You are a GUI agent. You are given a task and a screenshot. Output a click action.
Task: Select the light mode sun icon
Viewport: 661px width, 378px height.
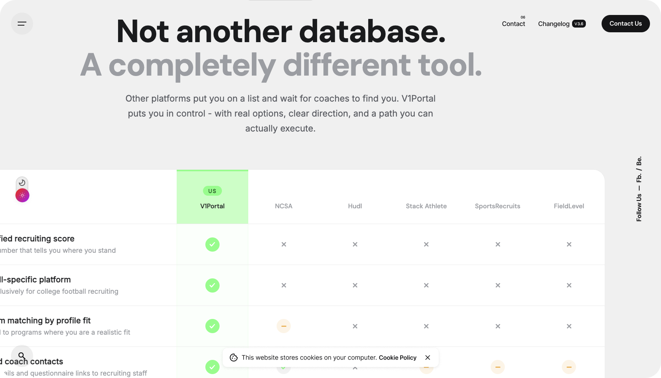pos(22,195)
